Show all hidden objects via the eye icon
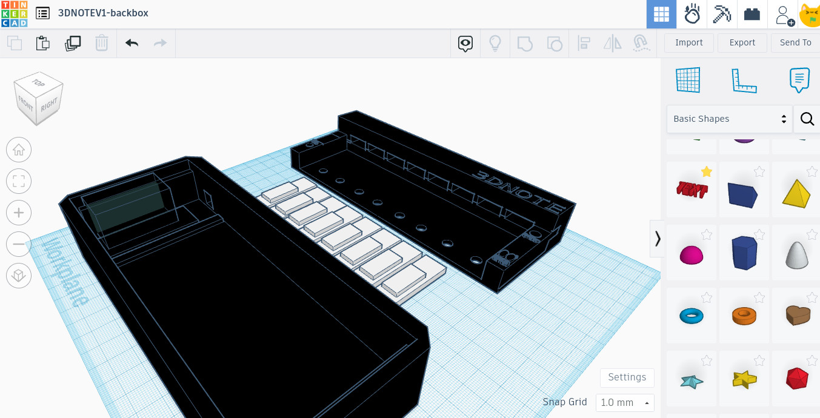The height and width of the screenshot is (418, 820). (x=465, y=43)
